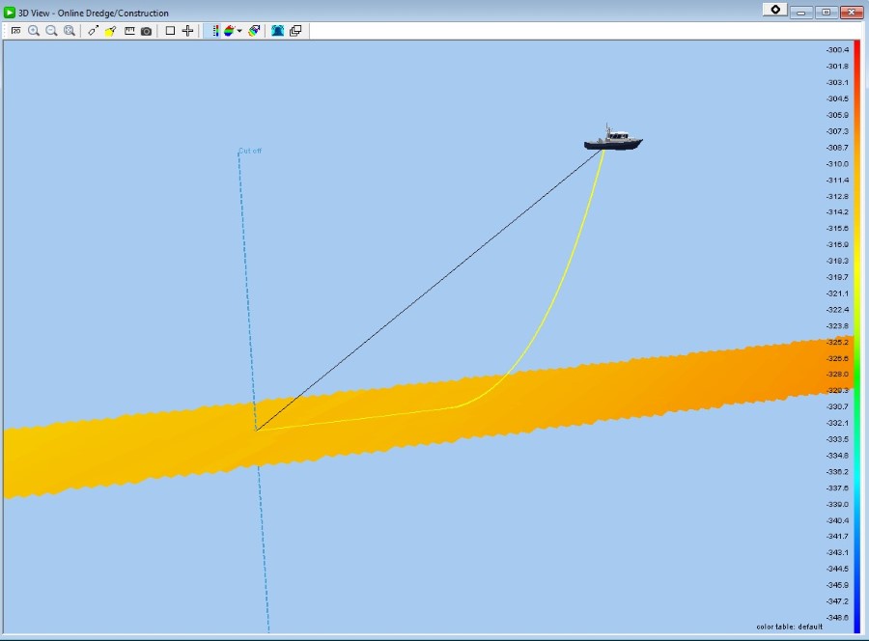Toggle the color scale bar display
This screenshot has height=641, width=869.
click(214, 31)
